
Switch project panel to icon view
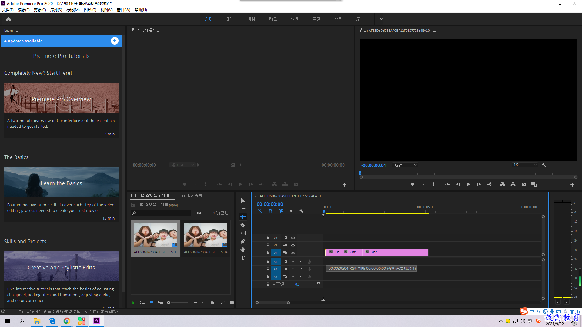151,302
